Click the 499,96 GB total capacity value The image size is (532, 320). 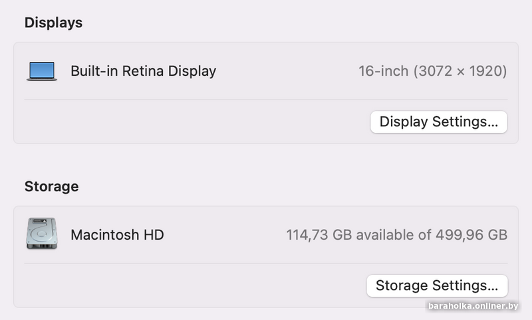point(471,234)
